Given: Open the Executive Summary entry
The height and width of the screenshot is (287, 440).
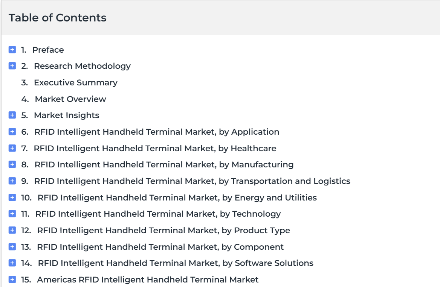Looking at the screenshot, I should point(75,83).
